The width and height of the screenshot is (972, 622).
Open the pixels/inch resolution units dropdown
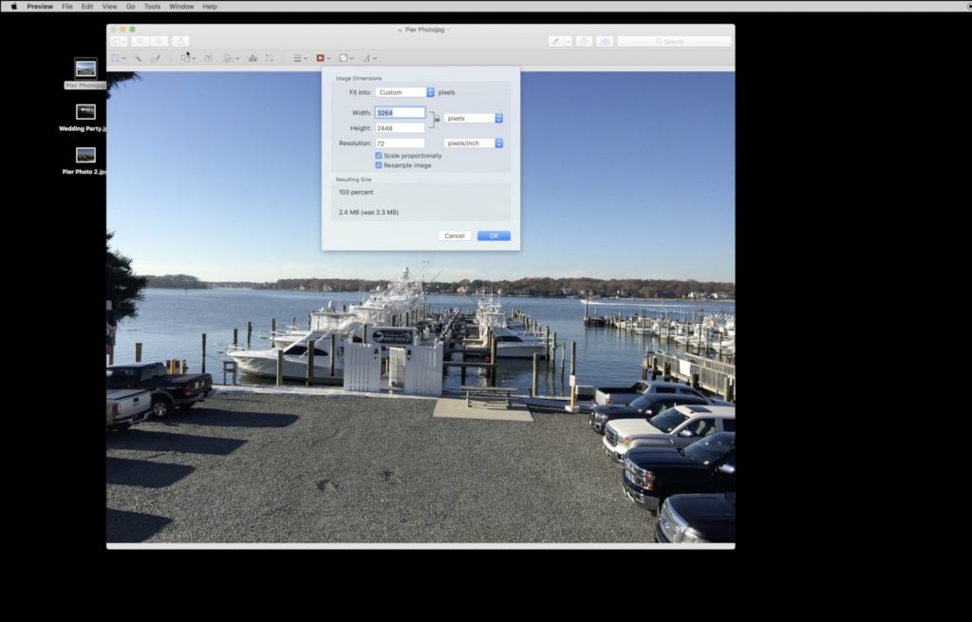pos(473,143)
